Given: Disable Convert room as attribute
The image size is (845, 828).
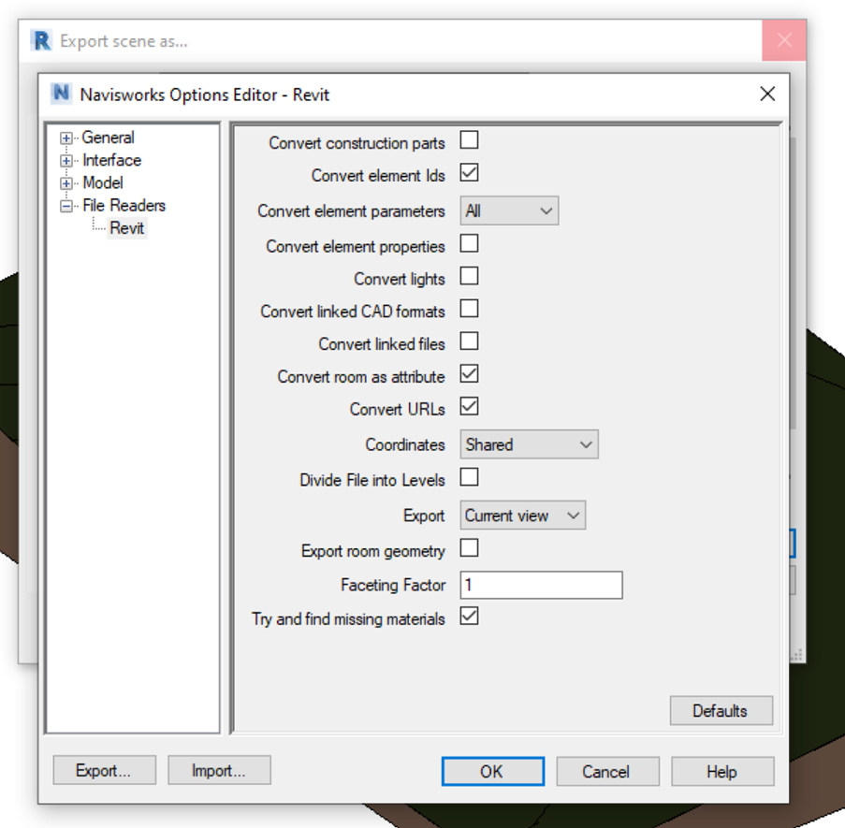Looking at the screenshot, I should 469,374.
